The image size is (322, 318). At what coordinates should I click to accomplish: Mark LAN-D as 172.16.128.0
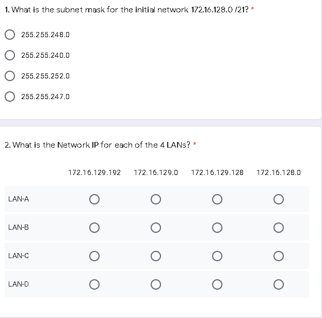(x=278, y=284)
